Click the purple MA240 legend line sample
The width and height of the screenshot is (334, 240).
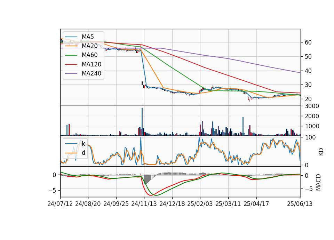pyautogui.click(x=71, y=74)
